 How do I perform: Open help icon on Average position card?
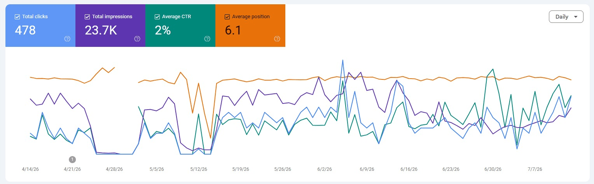pyautogui.click(x=277, y=39)
